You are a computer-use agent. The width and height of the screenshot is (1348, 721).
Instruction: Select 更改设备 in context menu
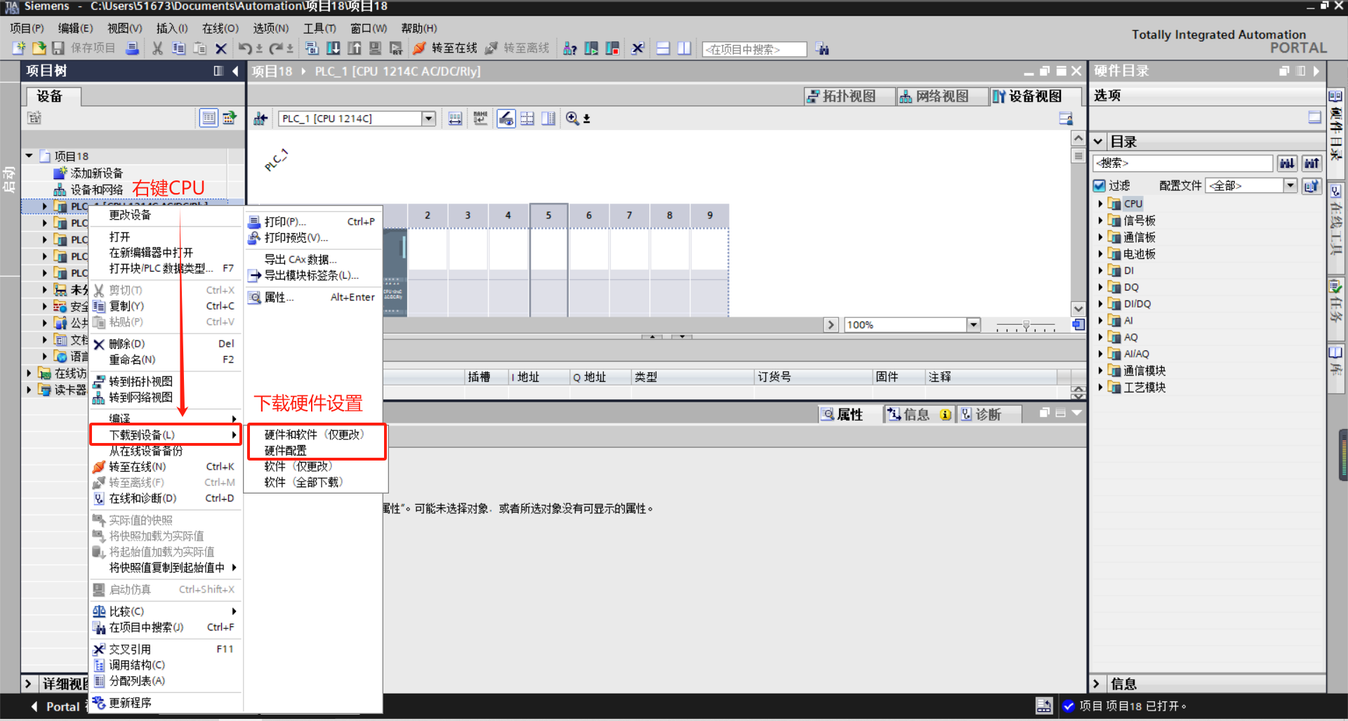pyautogui.click(x=130, y=215)
